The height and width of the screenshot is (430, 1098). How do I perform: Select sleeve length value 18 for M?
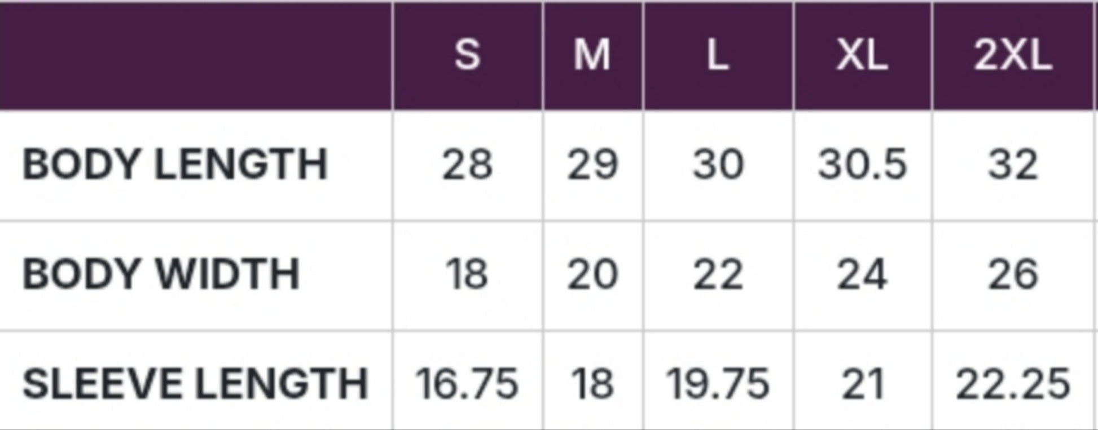point(592,384)
